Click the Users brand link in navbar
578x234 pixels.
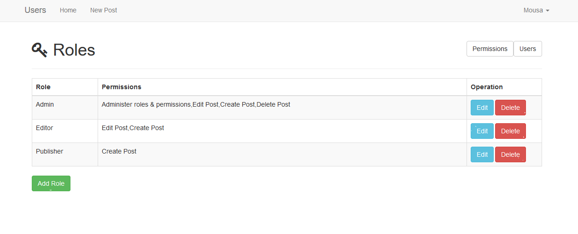[35, 10]
